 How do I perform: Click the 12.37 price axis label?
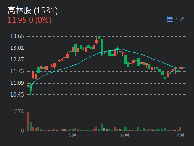point(17,60)
